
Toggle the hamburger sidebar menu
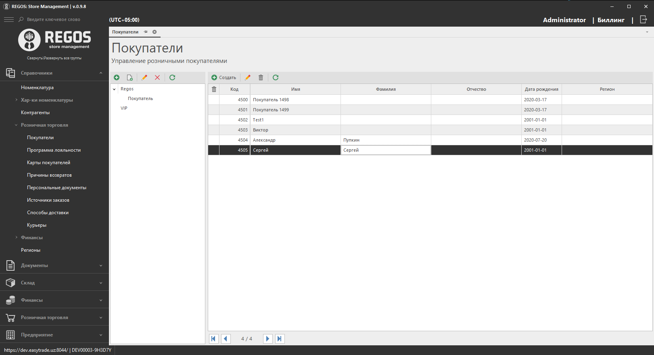(x=8, y=19)
